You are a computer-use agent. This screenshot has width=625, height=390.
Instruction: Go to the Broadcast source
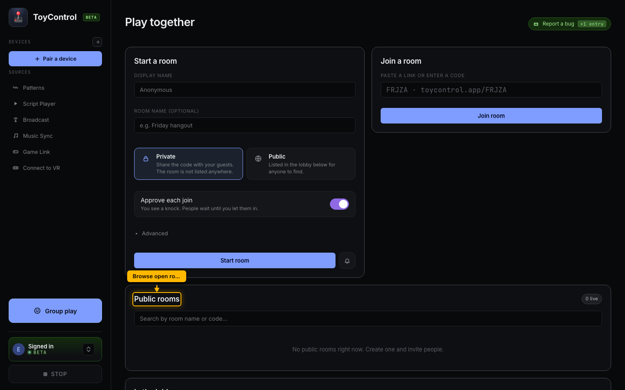pos(55,120)
